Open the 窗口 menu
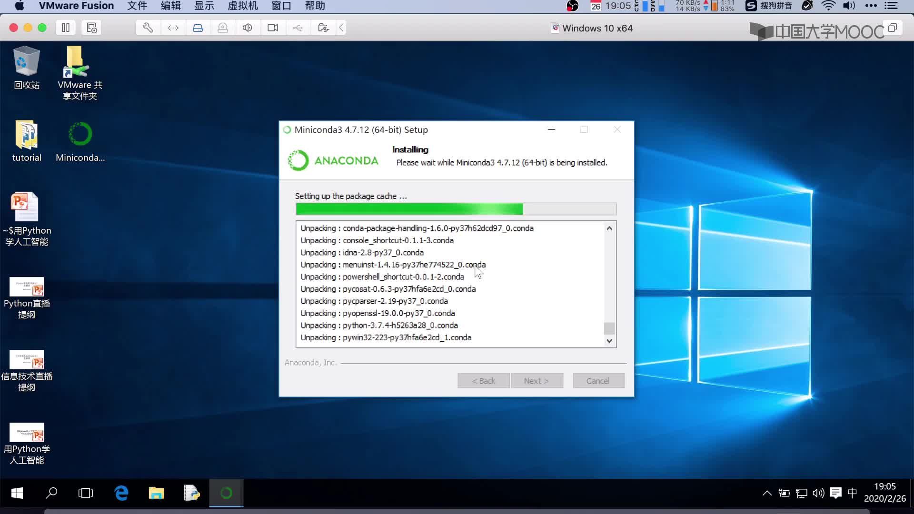The height and width of the screenshot is (514, 914). tap(281, 6)
